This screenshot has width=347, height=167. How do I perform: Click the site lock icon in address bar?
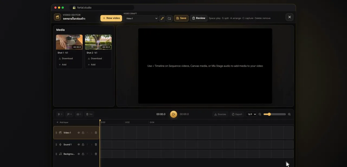[x=74, y=8]
